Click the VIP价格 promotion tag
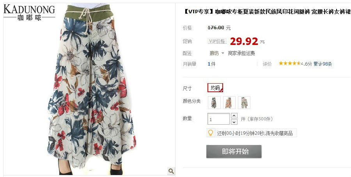351x177 pixels. [x=217, y=41]
